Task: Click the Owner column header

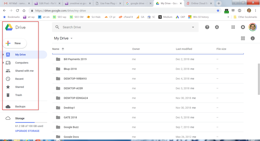Action: (x=136, y=49)
